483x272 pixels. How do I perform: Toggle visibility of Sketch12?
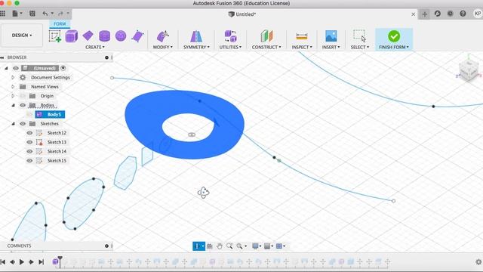coord(29,133)
